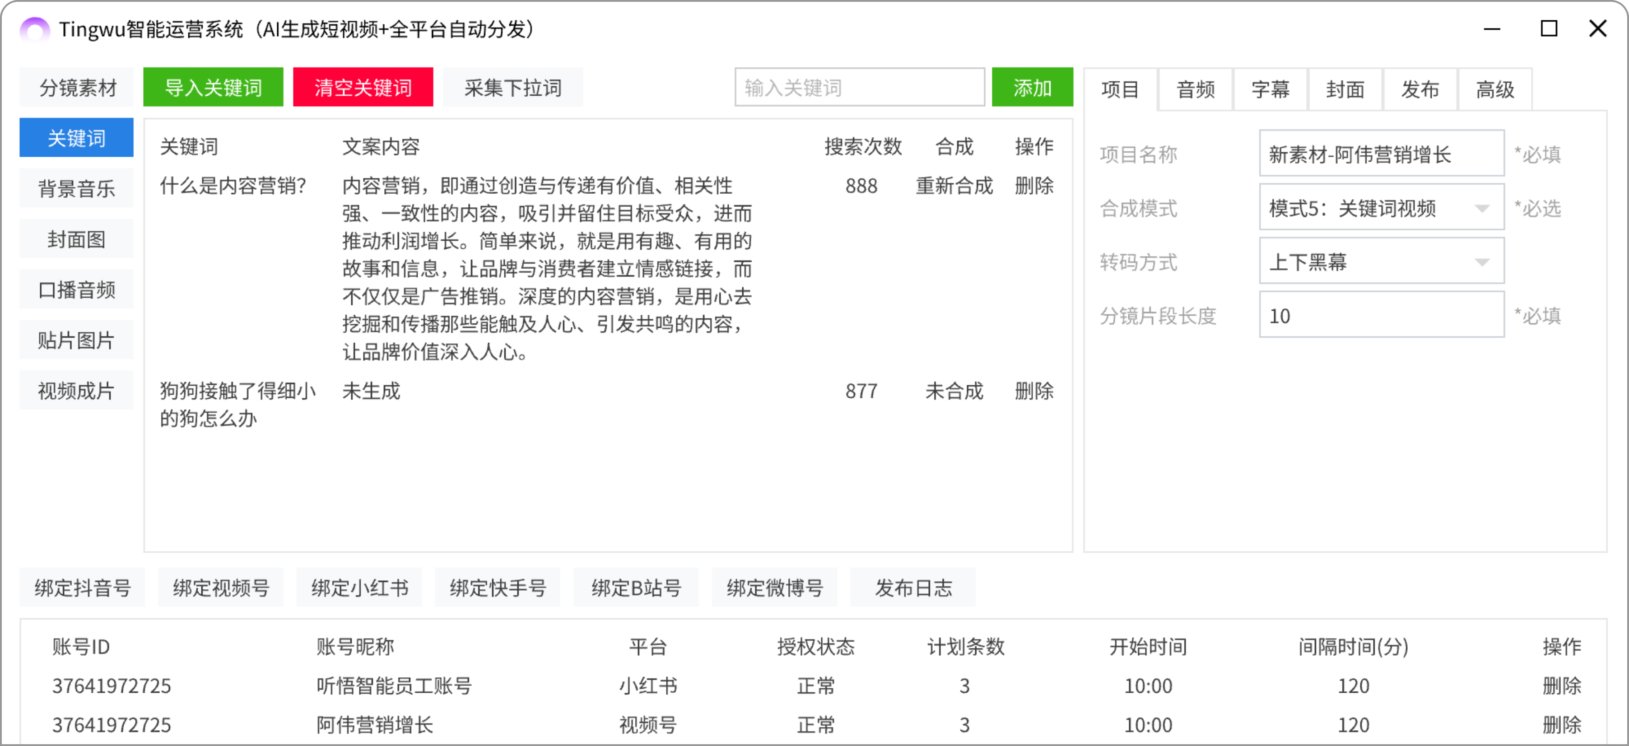Open the 分镜素材 sidebar section

tap(77, 87)
